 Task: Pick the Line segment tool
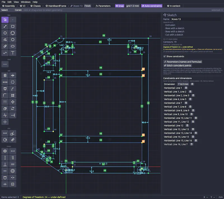click(x=5, y=26)
